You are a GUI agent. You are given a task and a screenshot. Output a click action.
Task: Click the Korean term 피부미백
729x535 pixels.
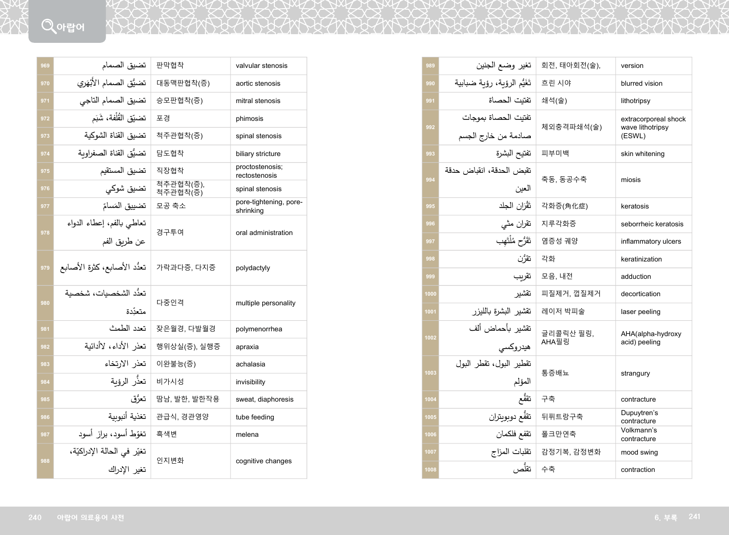555,154
